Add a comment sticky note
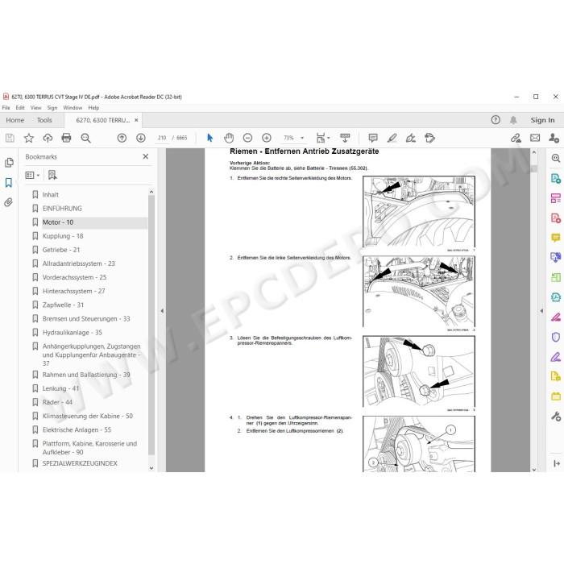This screenshot has height=564, width=564. [x=373, y=138]
